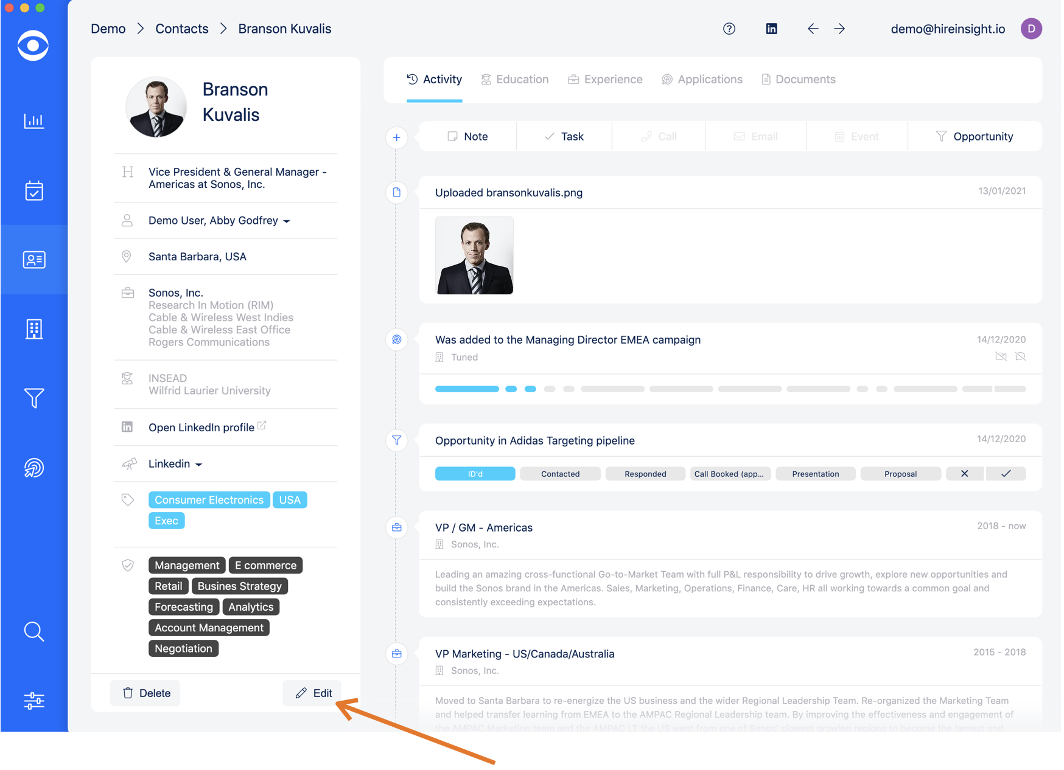
Task: Add a new Event activity
Action: [857, 137]
